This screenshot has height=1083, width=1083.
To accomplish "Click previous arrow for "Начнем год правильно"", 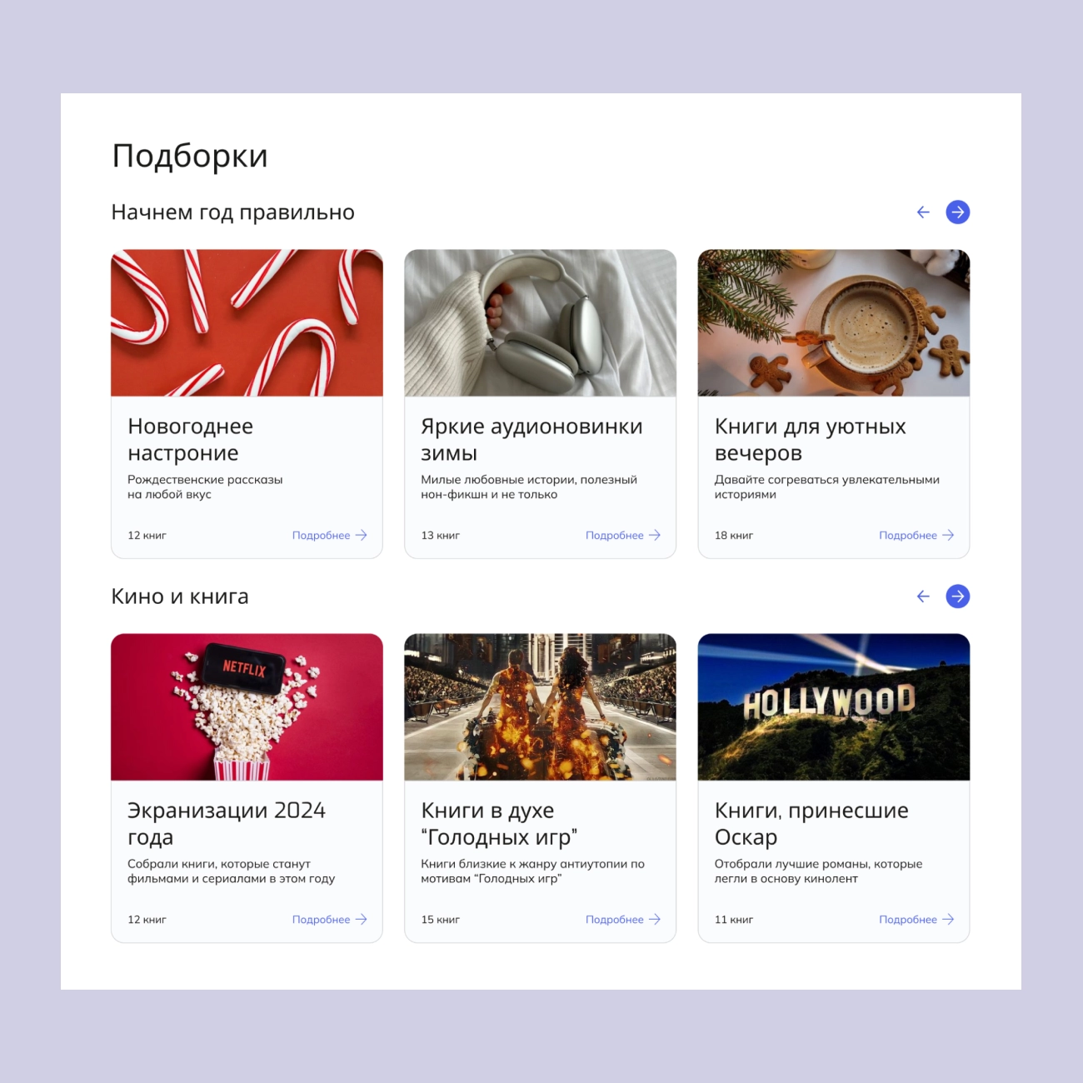I will [x=923, y=212].
